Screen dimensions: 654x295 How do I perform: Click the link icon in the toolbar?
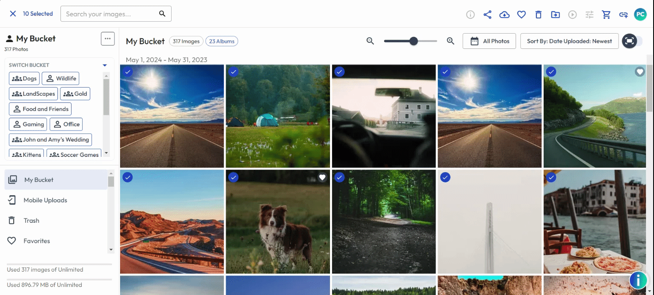pyautogui.click(x=624, y=14)
